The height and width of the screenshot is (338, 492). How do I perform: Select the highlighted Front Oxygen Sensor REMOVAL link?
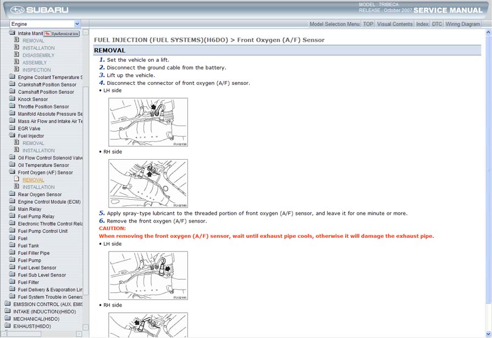(34, 179)
